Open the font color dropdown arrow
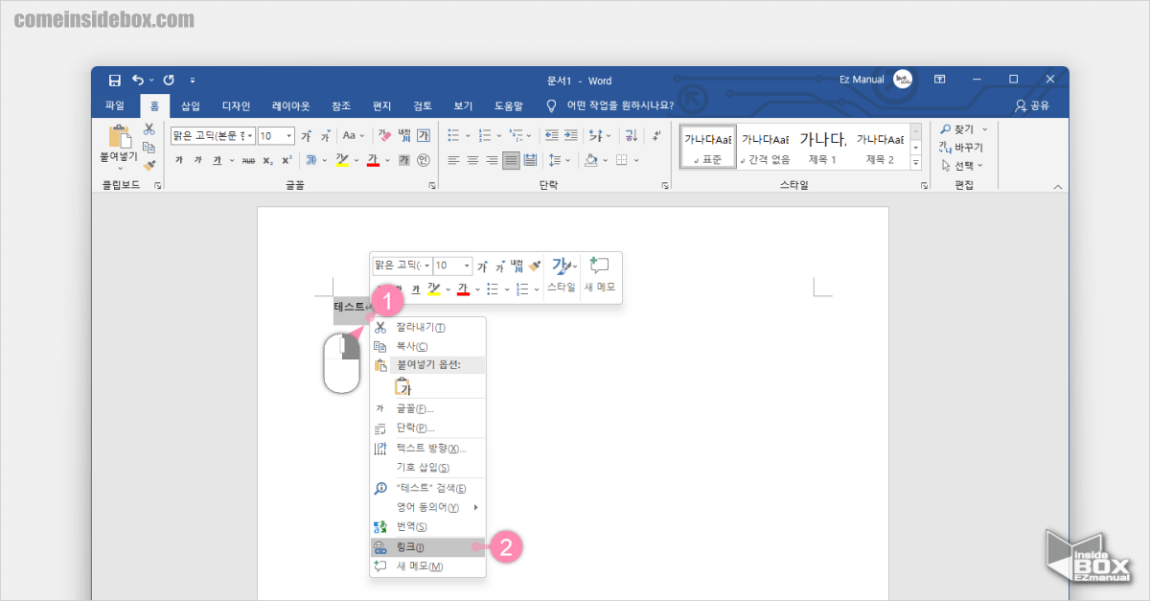This screenshot has height=601, width=1150. click(387, 160)
